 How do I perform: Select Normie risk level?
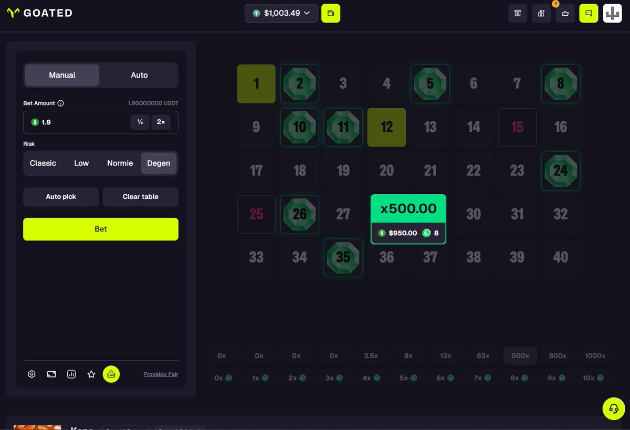coord(120,163)
